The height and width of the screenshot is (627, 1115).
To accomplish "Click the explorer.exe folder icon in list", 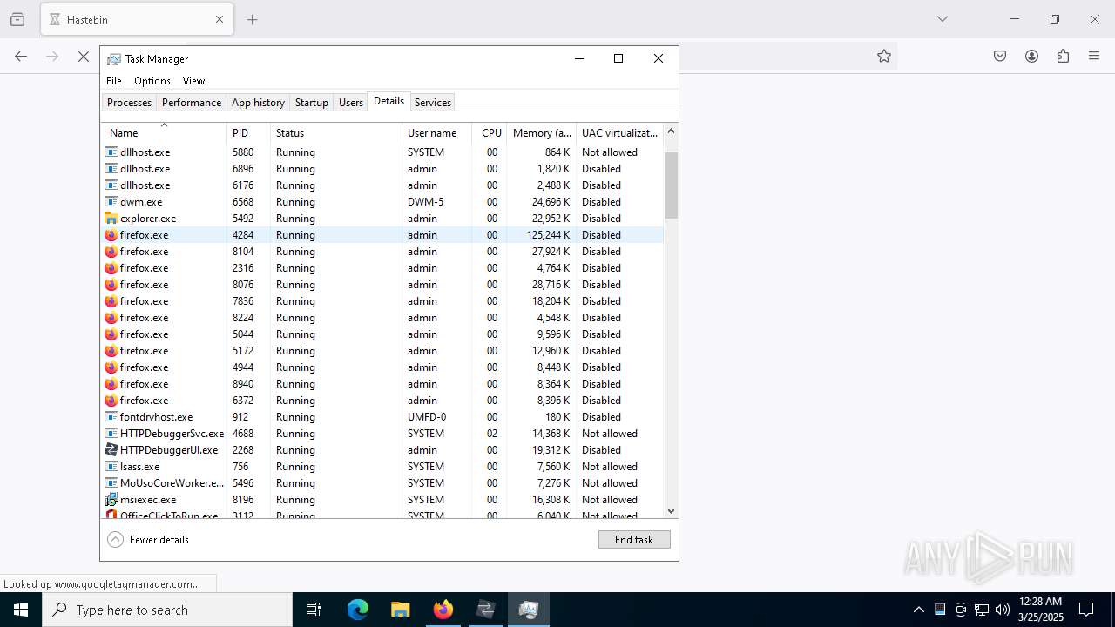I will tap(111, 218).
